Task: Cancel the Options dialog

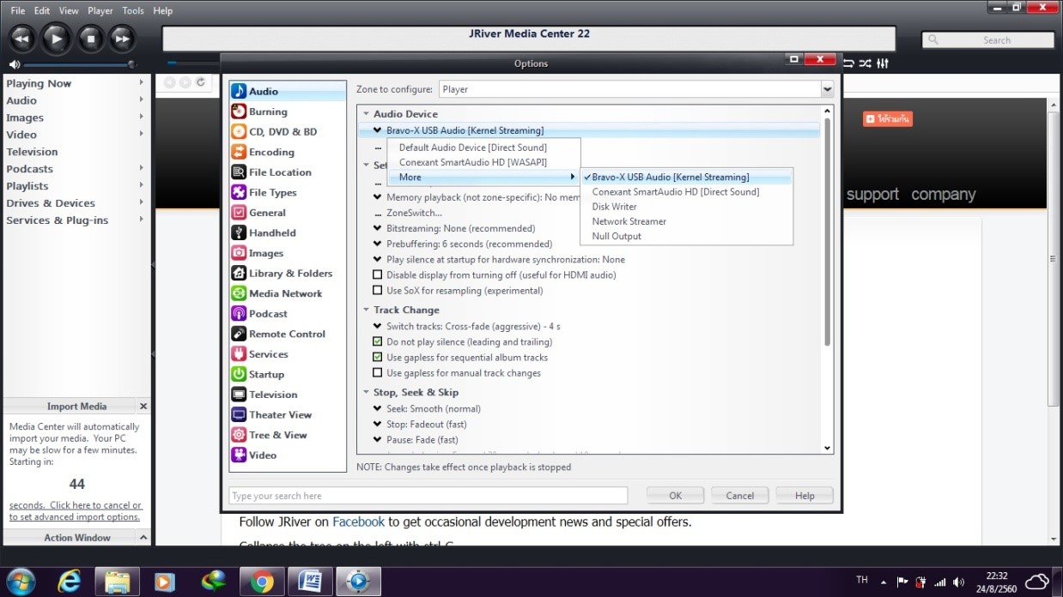Action: tap(739, 495)
